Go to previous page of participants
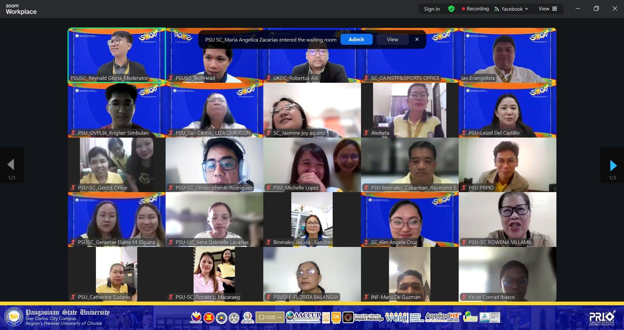 (x=11, y=165)
